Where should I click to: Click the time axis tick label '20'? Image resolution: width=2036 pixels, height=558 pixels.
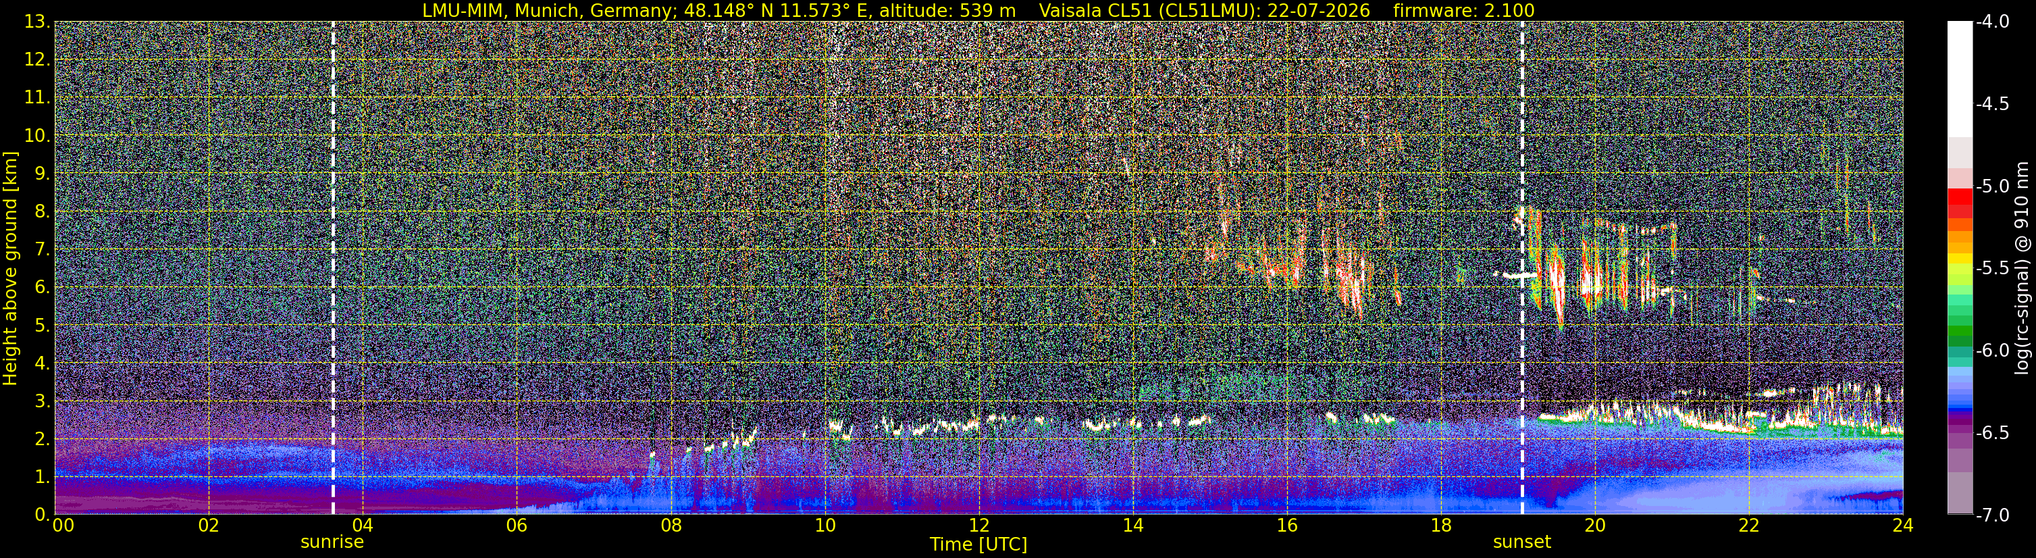[1595, 526]
